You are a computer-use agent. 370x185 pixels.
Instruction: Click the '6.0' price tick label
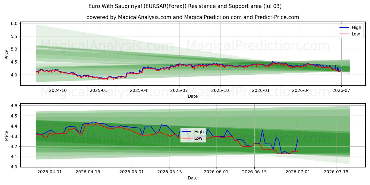[x=15, y=23]
